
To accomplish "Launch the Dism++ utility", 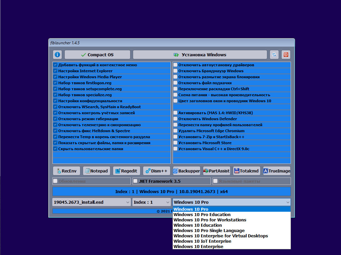I will point(156,171).
